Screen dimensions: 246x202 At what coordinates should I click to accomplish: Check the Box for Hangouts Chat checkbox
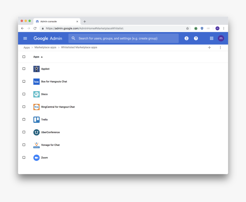[x=24, y=81]
